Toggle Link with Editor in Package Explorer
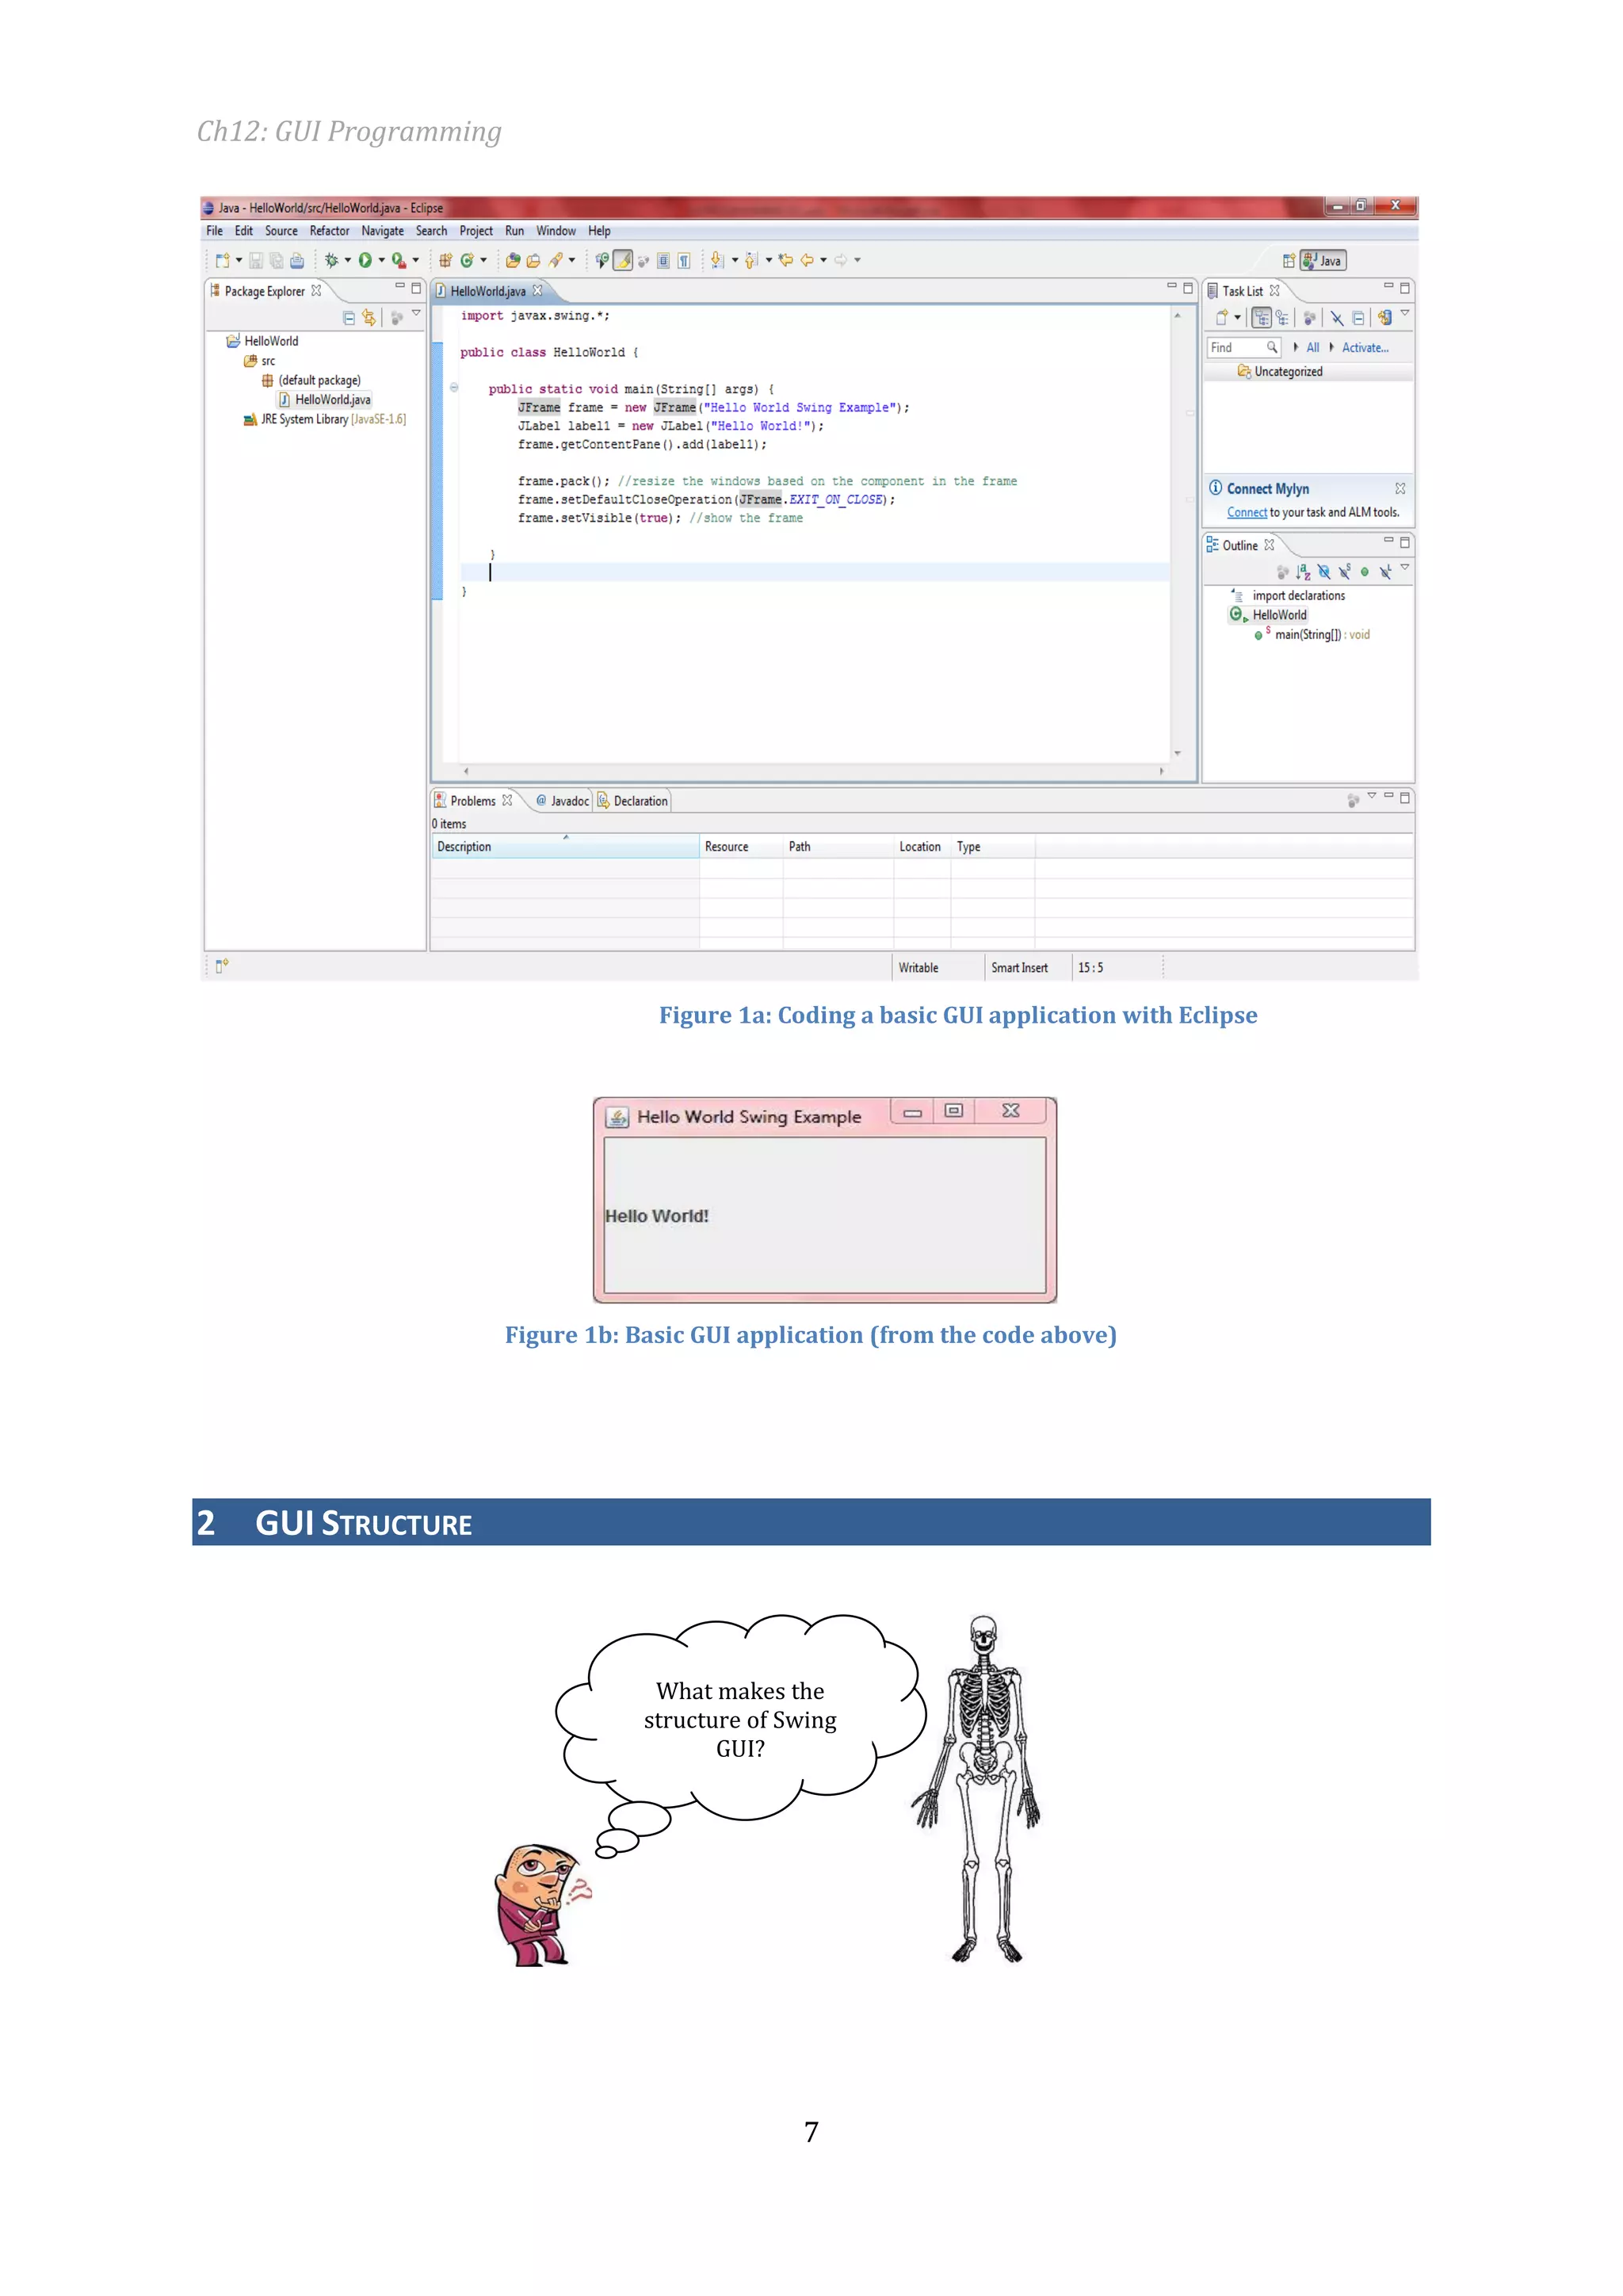Viewport: 1623px width, 2296px height. (369, 317)
